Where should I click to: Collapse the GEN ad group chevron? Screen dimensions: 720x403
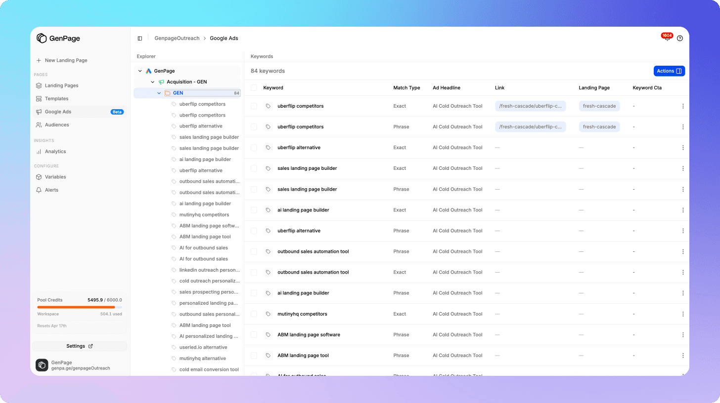coord(159,93)
